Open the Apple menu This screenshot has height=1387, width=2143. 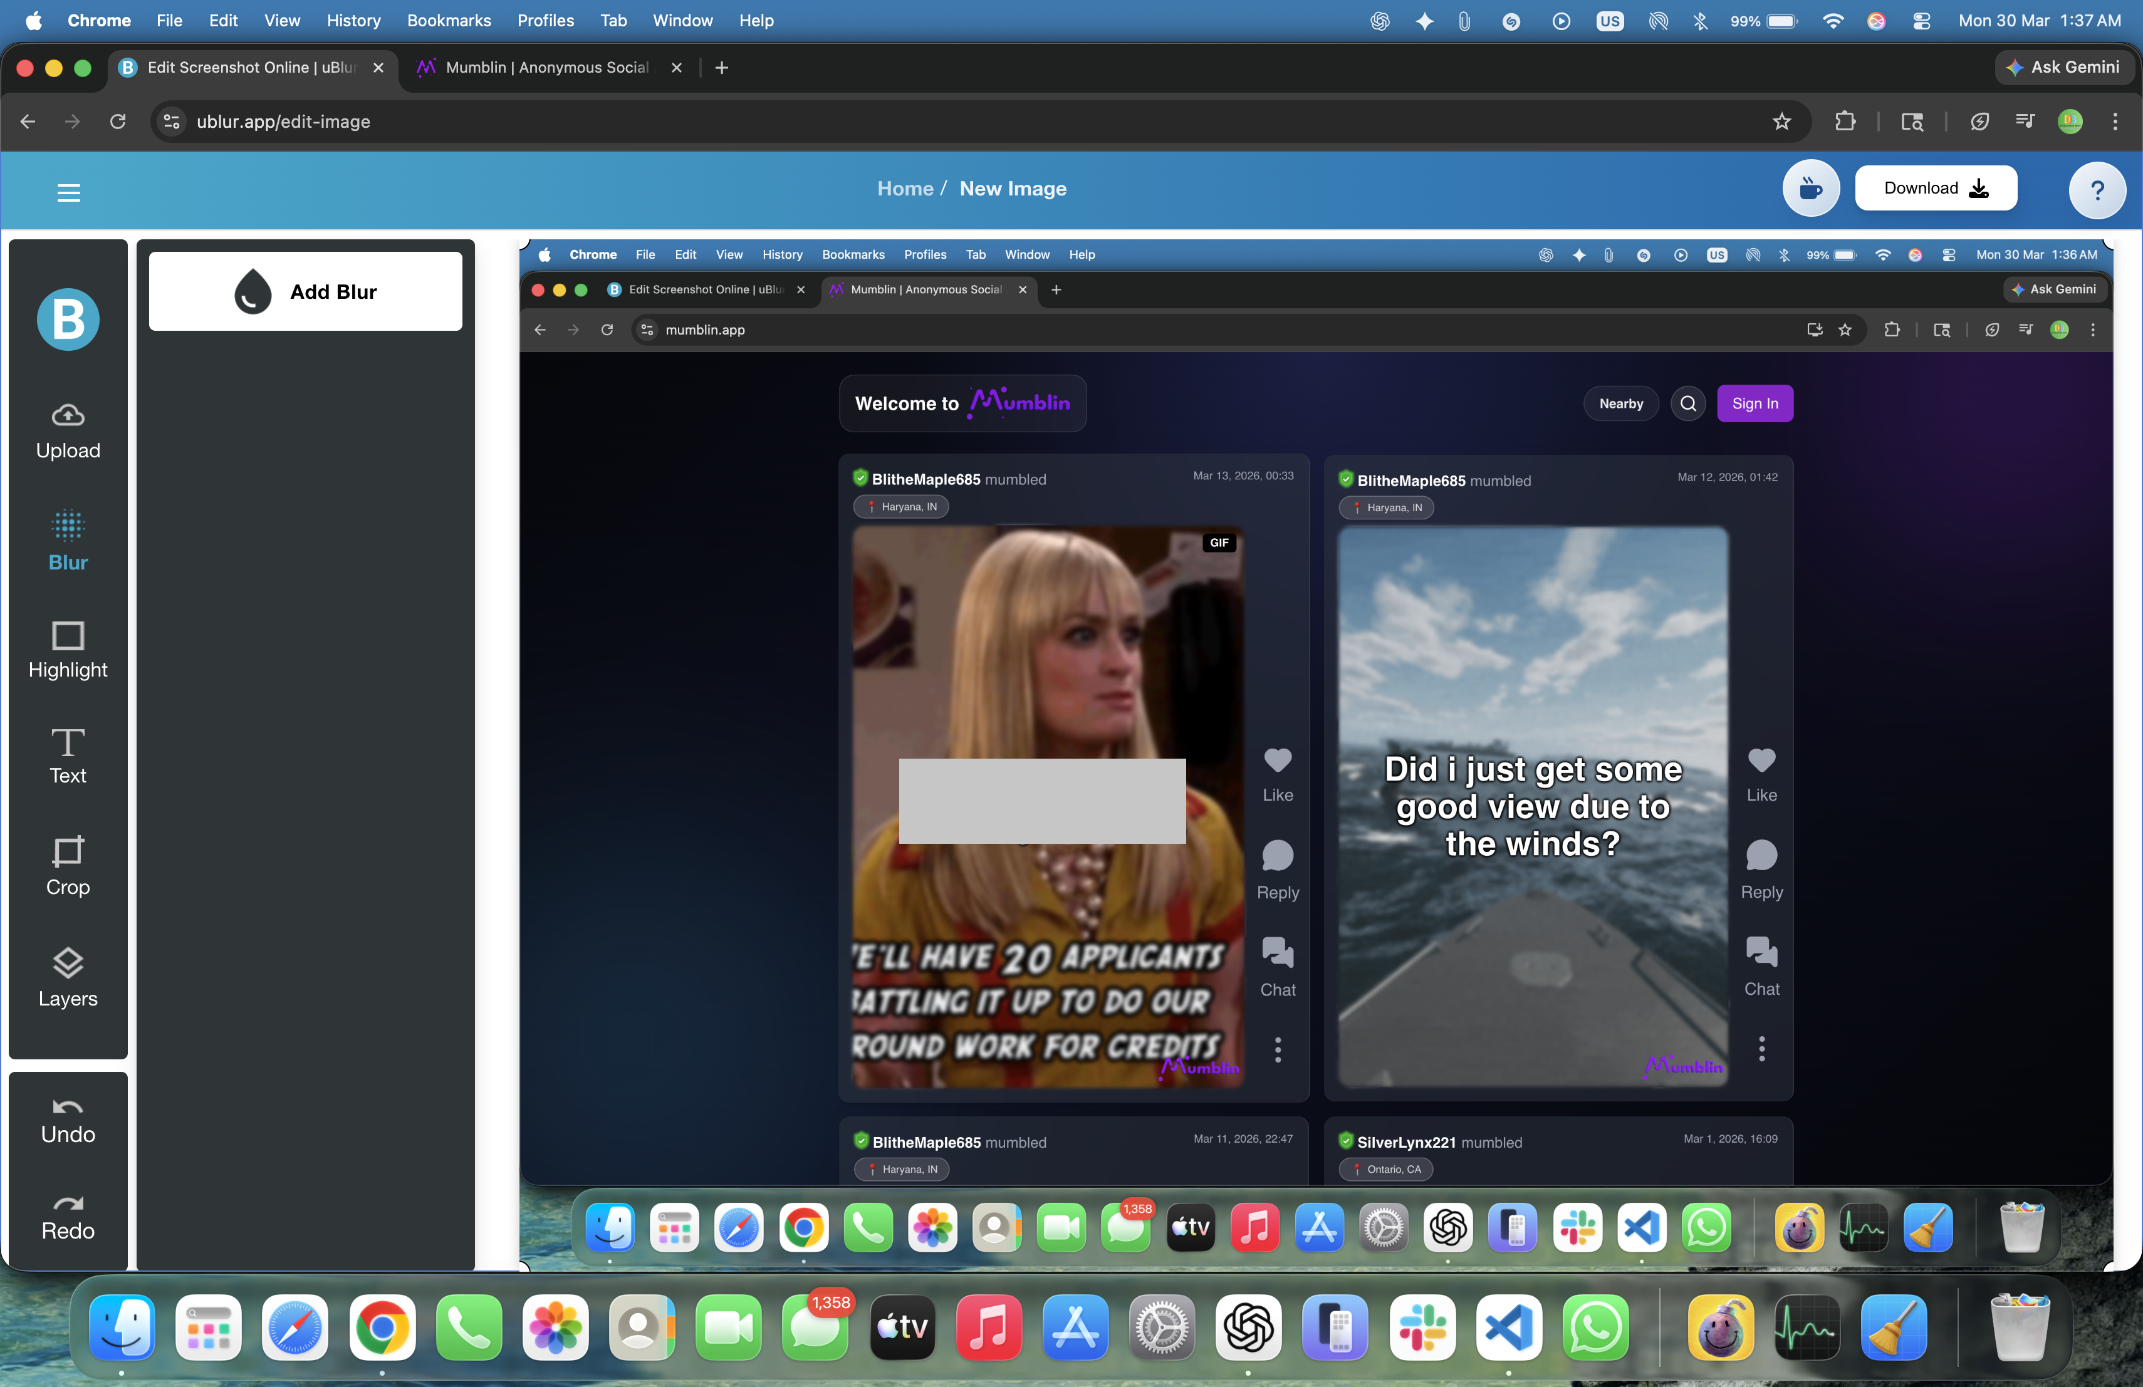(x=33, y=20)
